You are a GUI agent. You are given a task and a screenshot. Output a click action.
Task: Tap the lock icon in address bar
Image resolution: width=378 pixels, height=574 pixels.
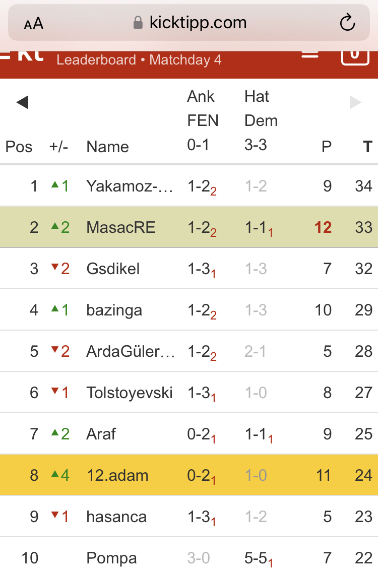point(138,23)
